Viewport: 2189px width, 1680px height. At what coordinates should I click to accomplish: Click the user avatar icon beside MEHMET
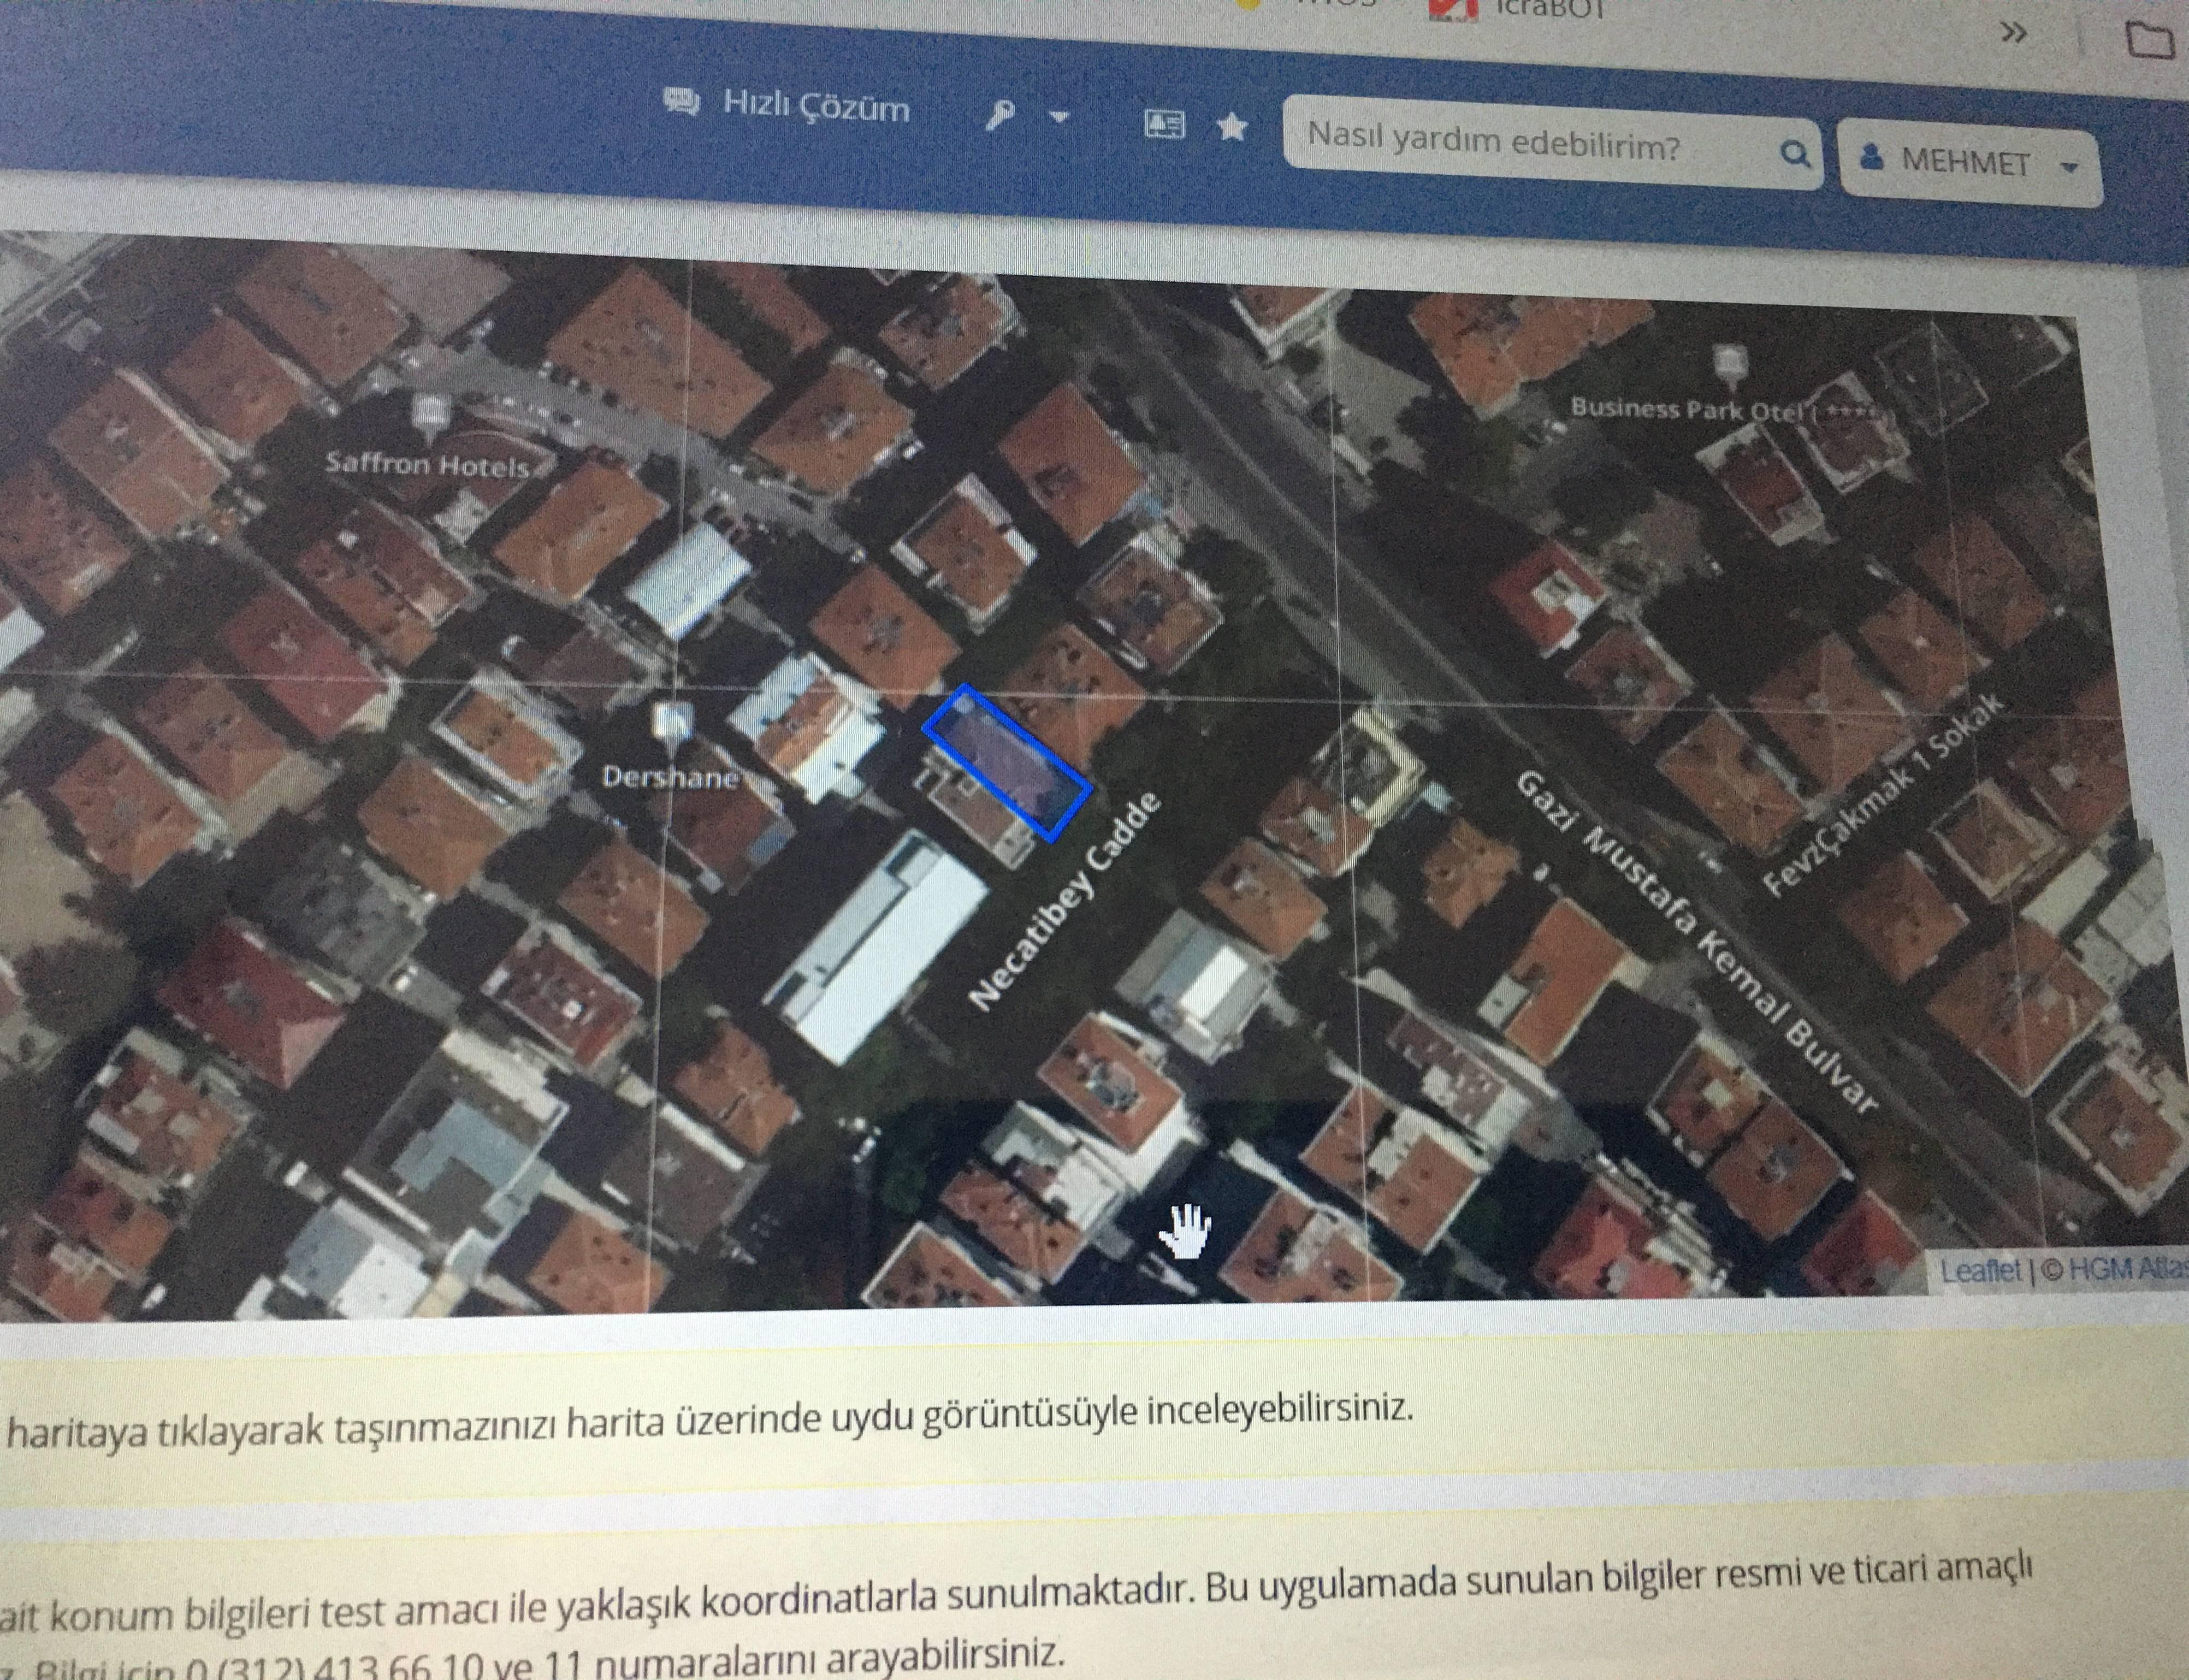coord(1872,158)
